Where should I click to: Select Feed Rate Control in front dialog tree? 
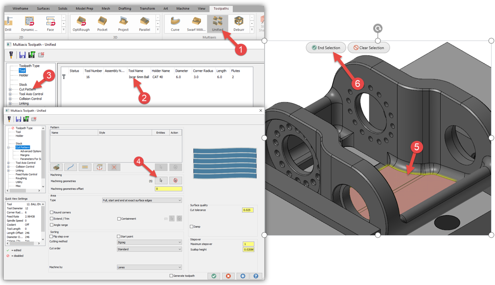click(26, 174)
